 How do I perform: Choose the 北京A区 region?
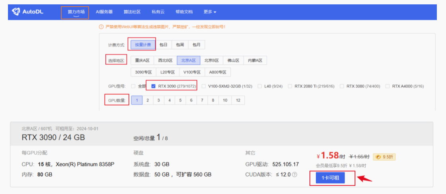(189, 60)
